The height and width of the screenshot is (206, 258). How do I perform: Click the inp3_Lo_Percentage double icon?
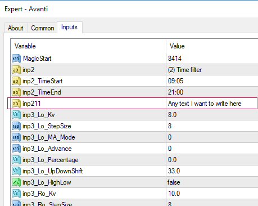[16, 160]
